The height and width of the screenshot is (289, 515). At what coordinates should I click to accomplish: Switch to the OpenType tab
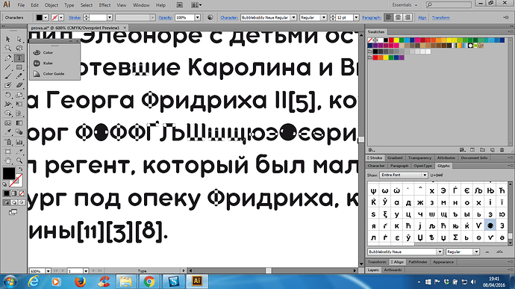[x=422, y=166]
